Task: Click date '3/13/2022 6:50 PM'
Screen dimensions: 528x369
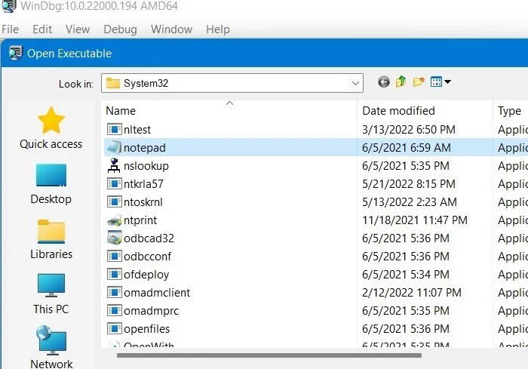Action: click(x=409, y=130)
